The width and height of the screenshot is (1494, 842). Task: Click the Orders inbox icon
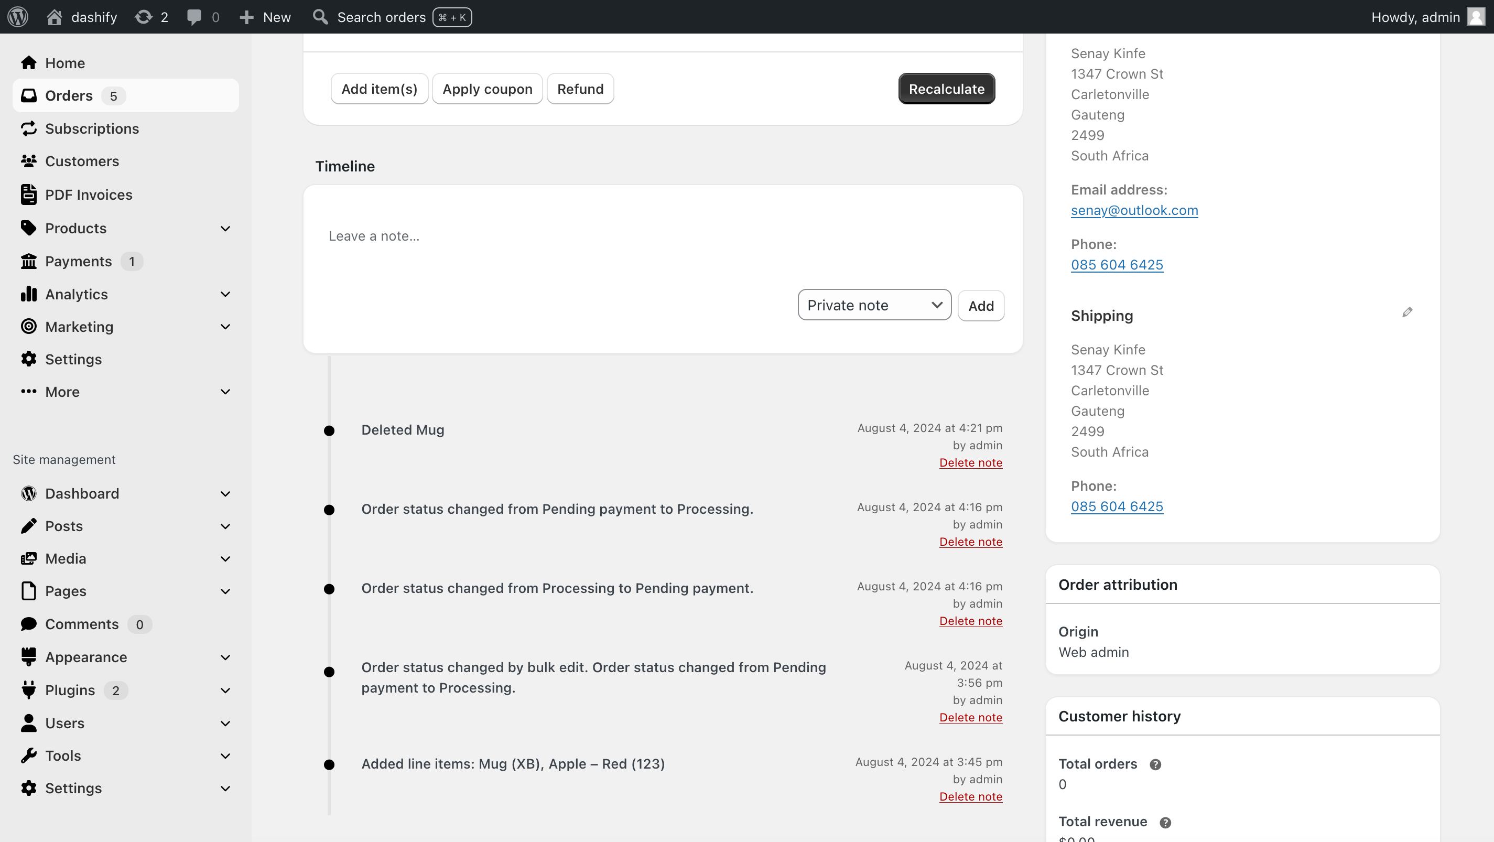pos(28,95)
